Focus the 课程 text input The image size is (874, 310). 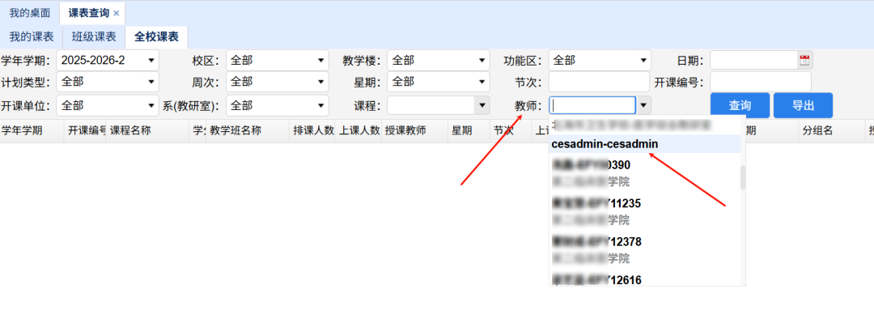click(x=431, y=105)
